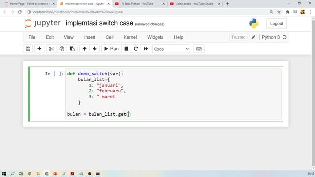Switch to Home Page browser tab

pos(30,4)
